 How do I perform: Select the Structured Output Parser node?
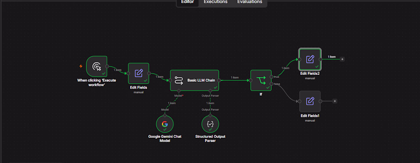(210, 124)
